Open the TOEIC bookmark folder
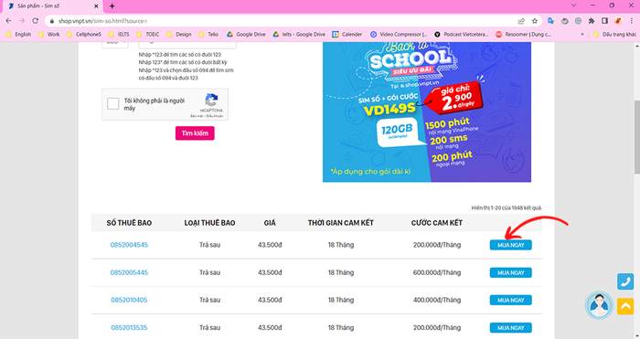Screen dimensions: 640x339 pos(148,35)
